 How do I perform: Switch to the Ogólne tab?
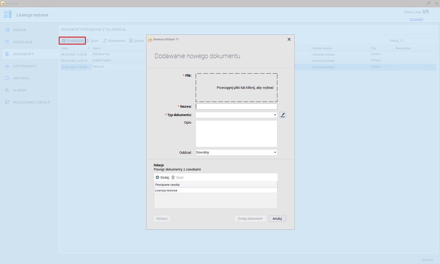point(20,30)
